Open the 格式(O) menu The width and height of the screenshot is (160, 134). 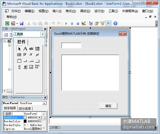[x=71, y=11]
